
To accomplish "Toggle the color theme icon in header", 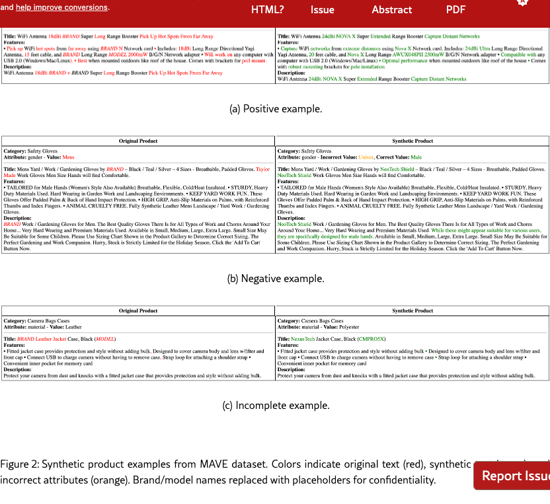I will click(522, 3).
